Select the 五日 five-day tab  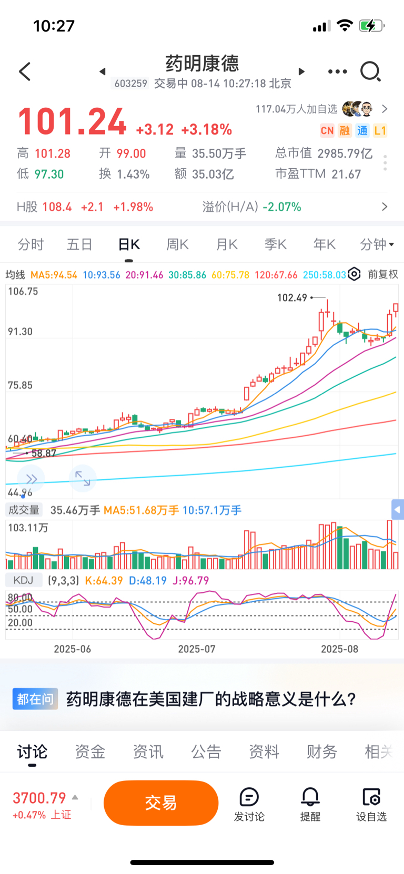(x=79, y=244)
